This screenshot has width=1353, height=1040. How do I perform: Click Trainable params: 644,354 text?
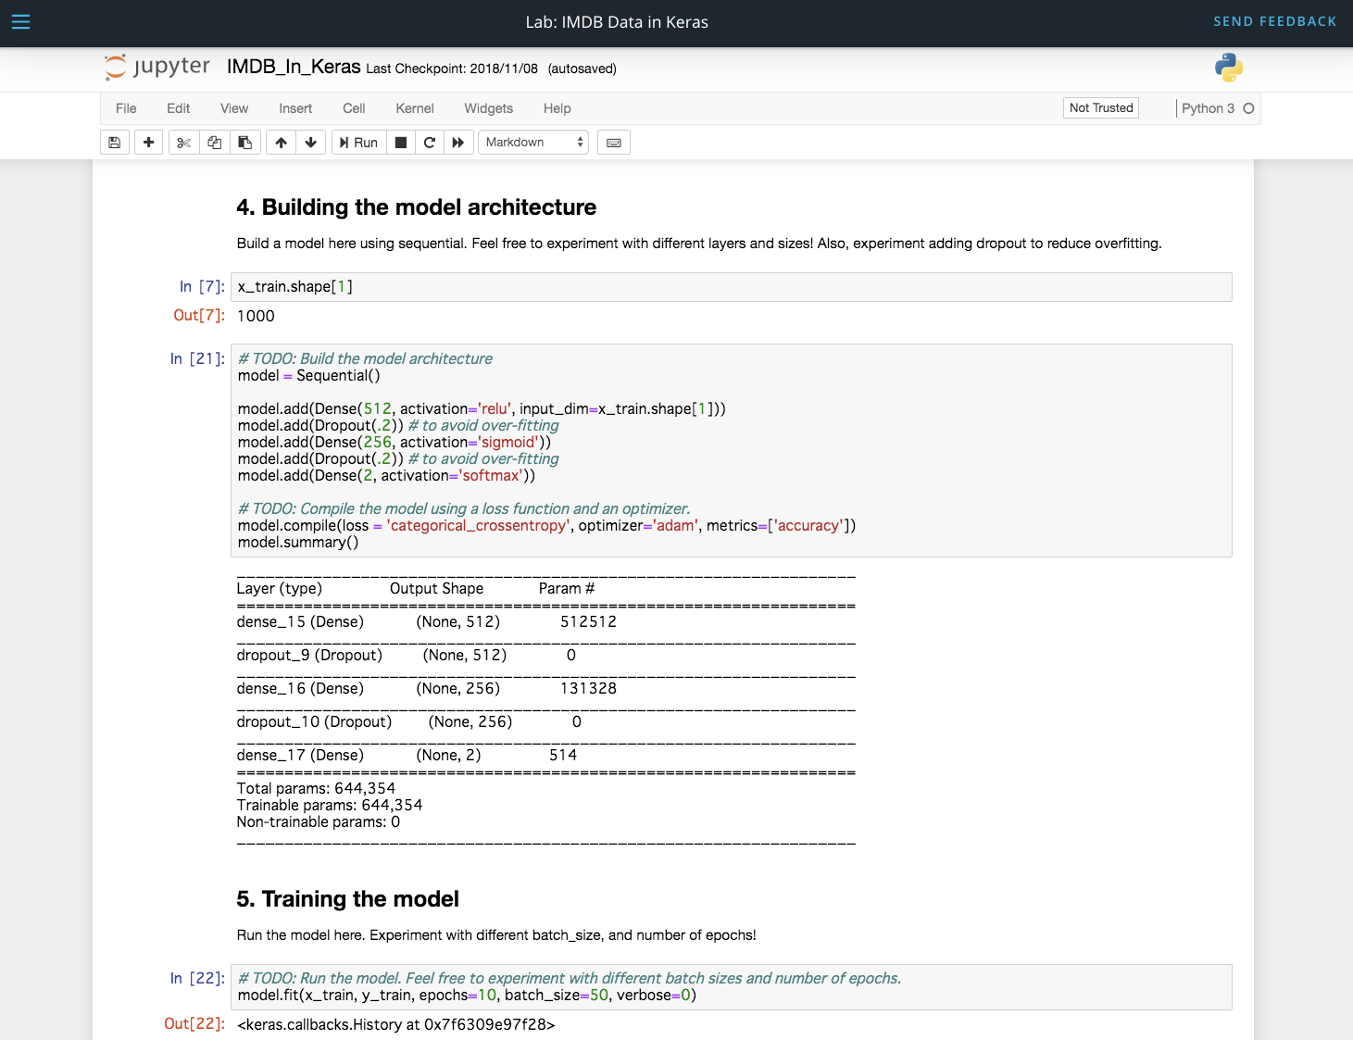pos(330,806)
